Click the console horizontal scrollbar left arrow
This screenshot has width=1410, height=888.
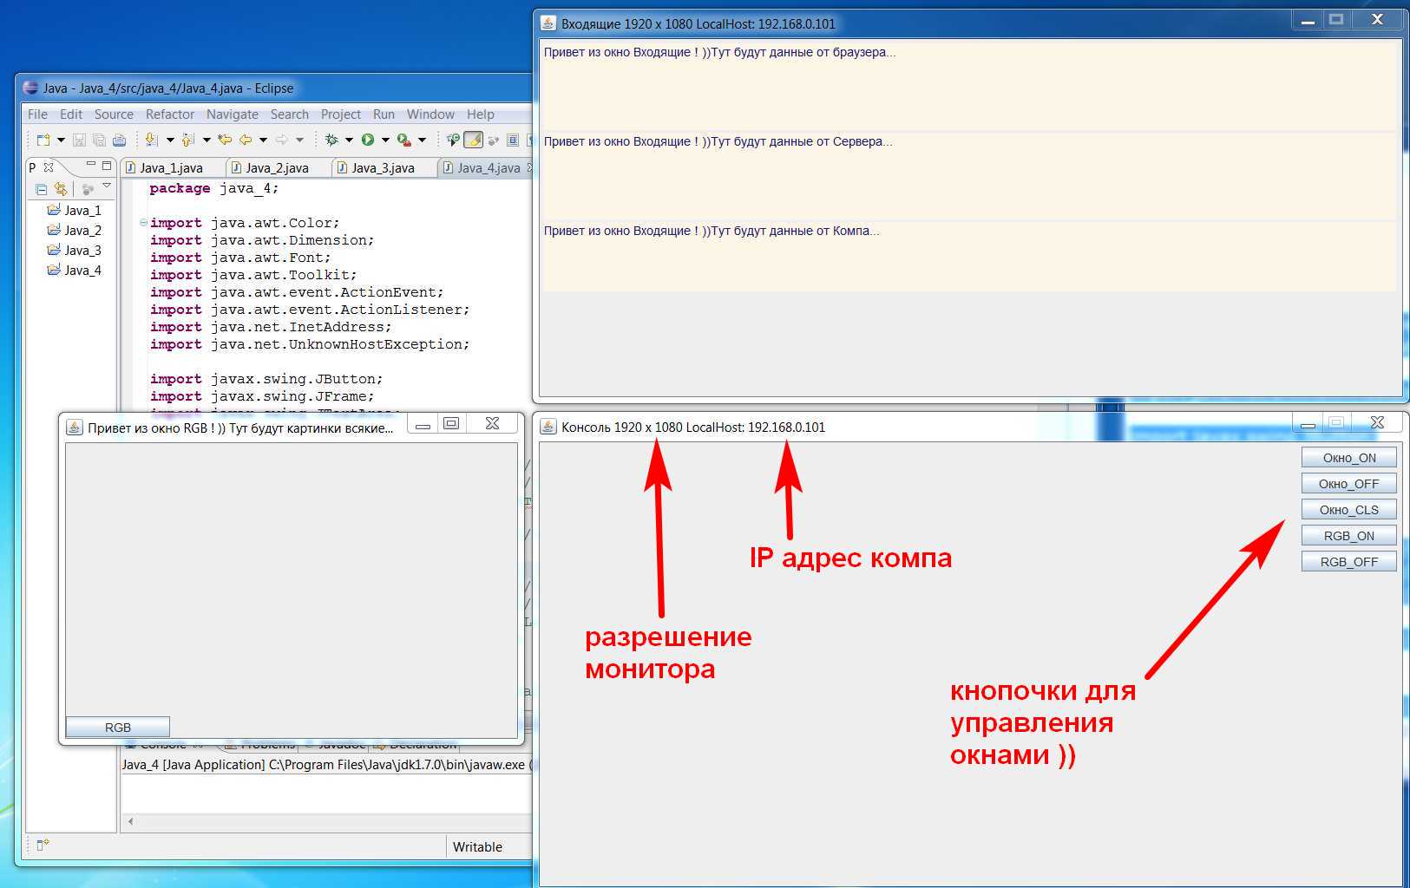(x=131, y=821)
